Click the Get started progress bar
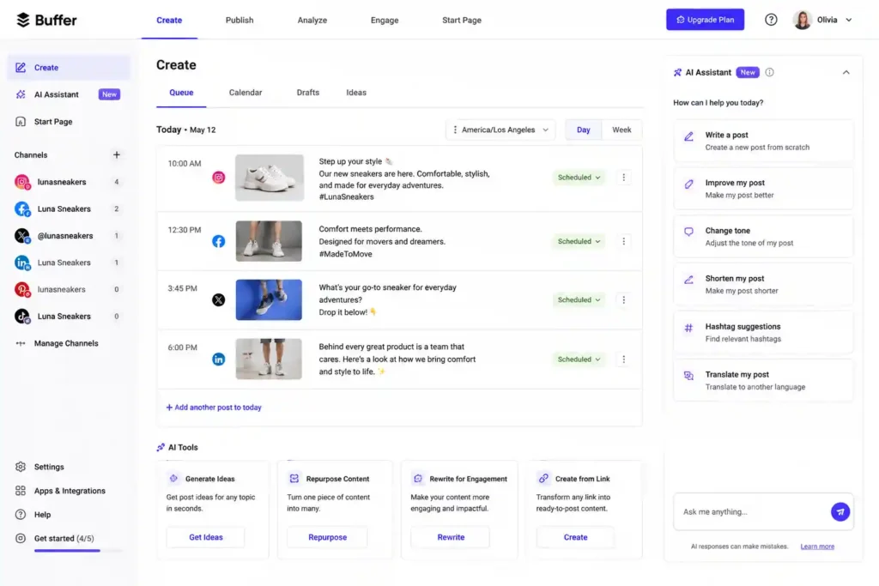The height and width of the screenshot is (586, 879). point(78,551)
